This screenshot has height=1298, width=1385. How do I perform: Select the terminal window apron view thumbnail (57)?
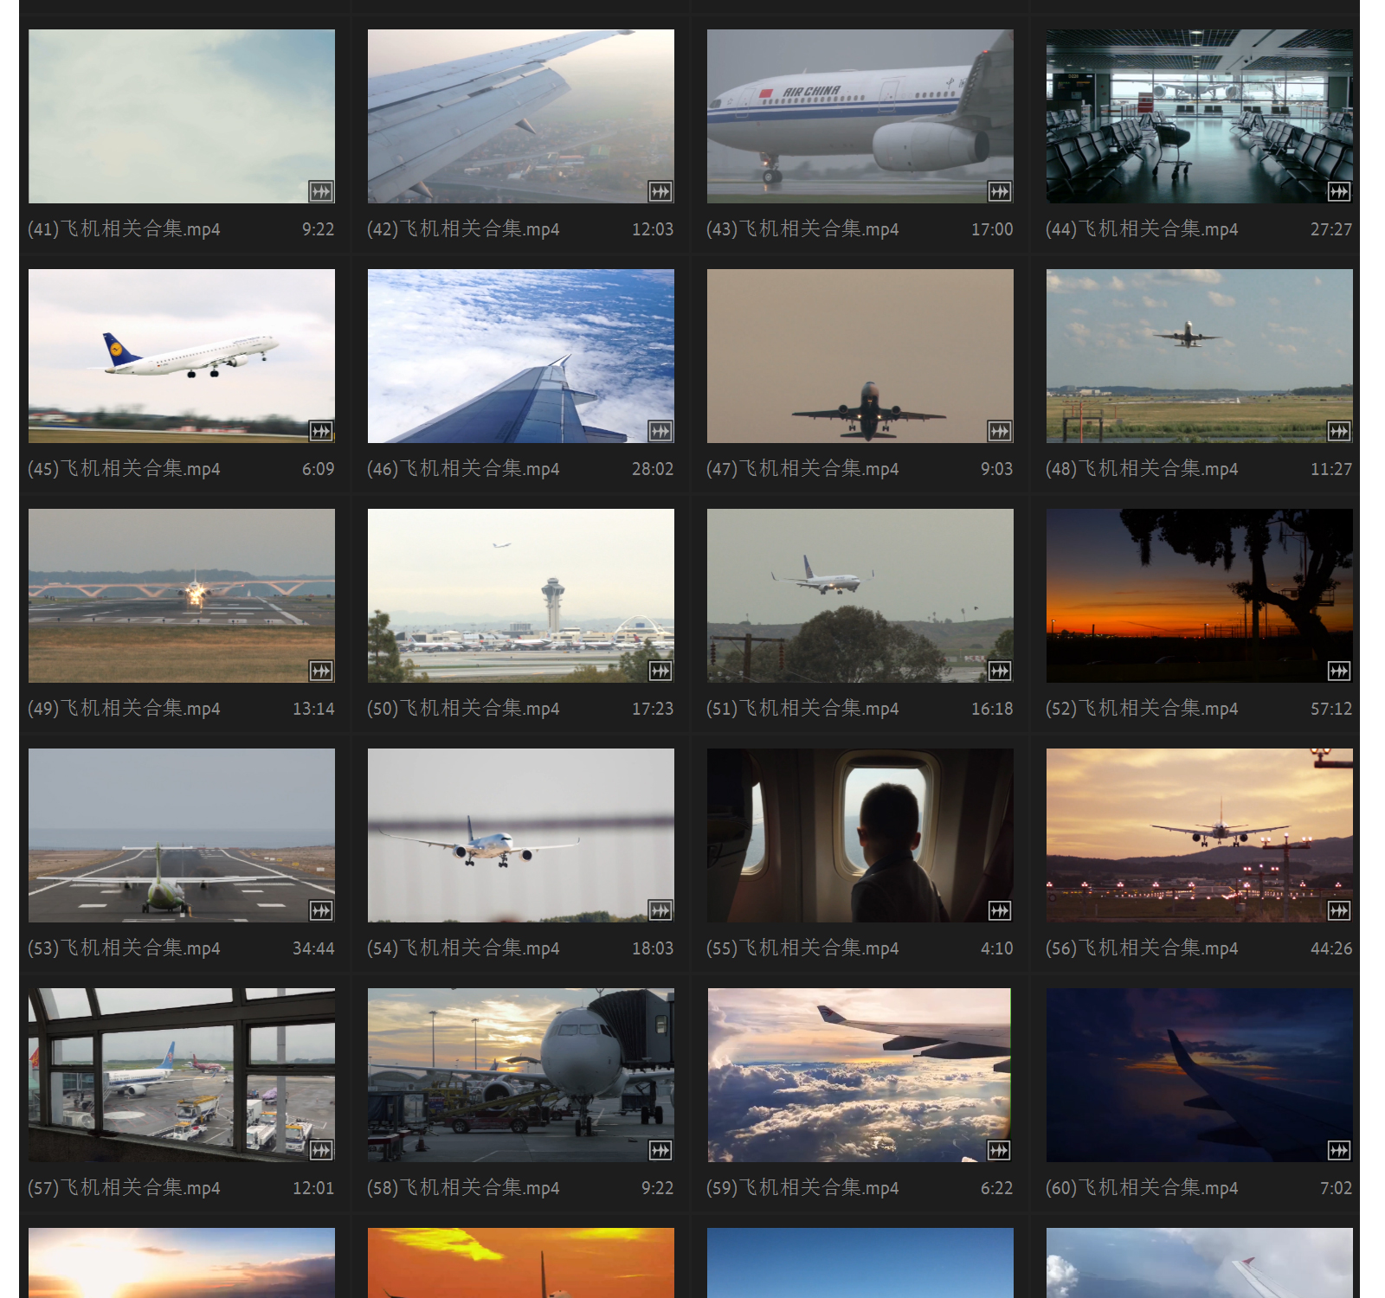(182, 1076)
